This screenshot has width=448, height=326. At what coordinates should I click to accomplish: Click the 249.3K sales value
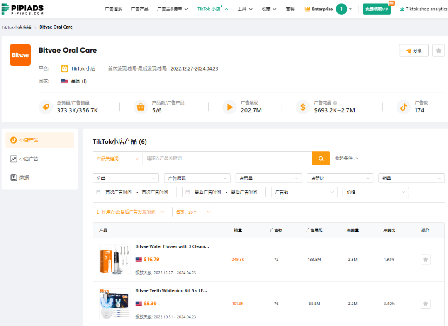pyautogui.click(x=238, y=259)
